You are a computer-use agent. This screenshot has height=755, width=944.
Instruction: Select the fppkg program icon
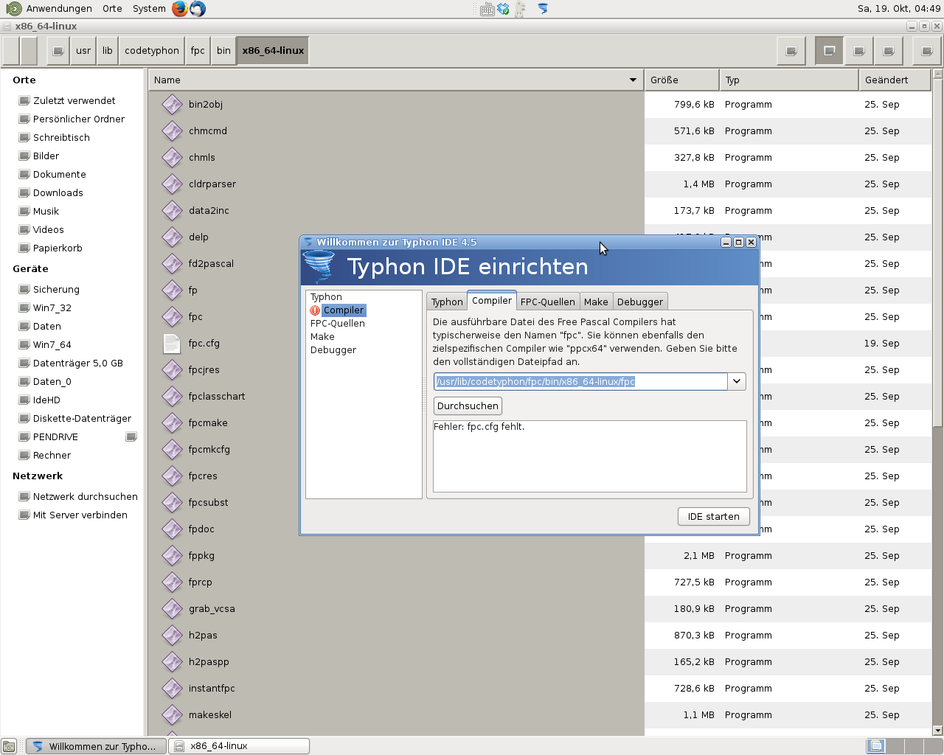(x=172, y=556)
